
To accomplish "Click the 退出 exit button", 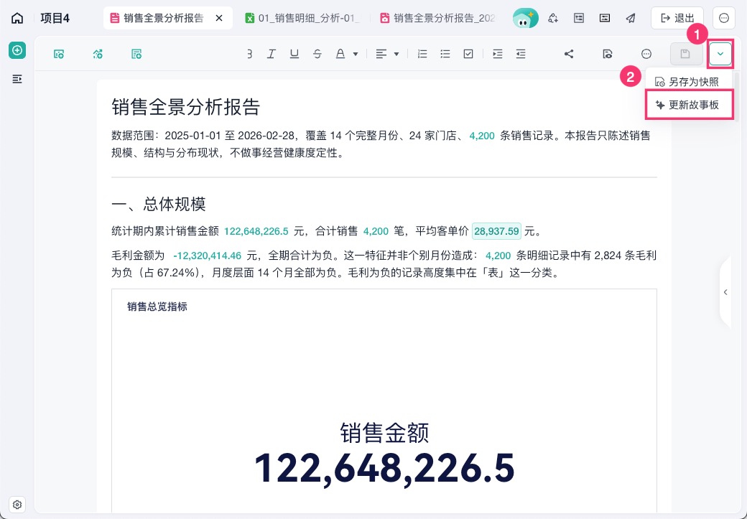I will [677, 19].
